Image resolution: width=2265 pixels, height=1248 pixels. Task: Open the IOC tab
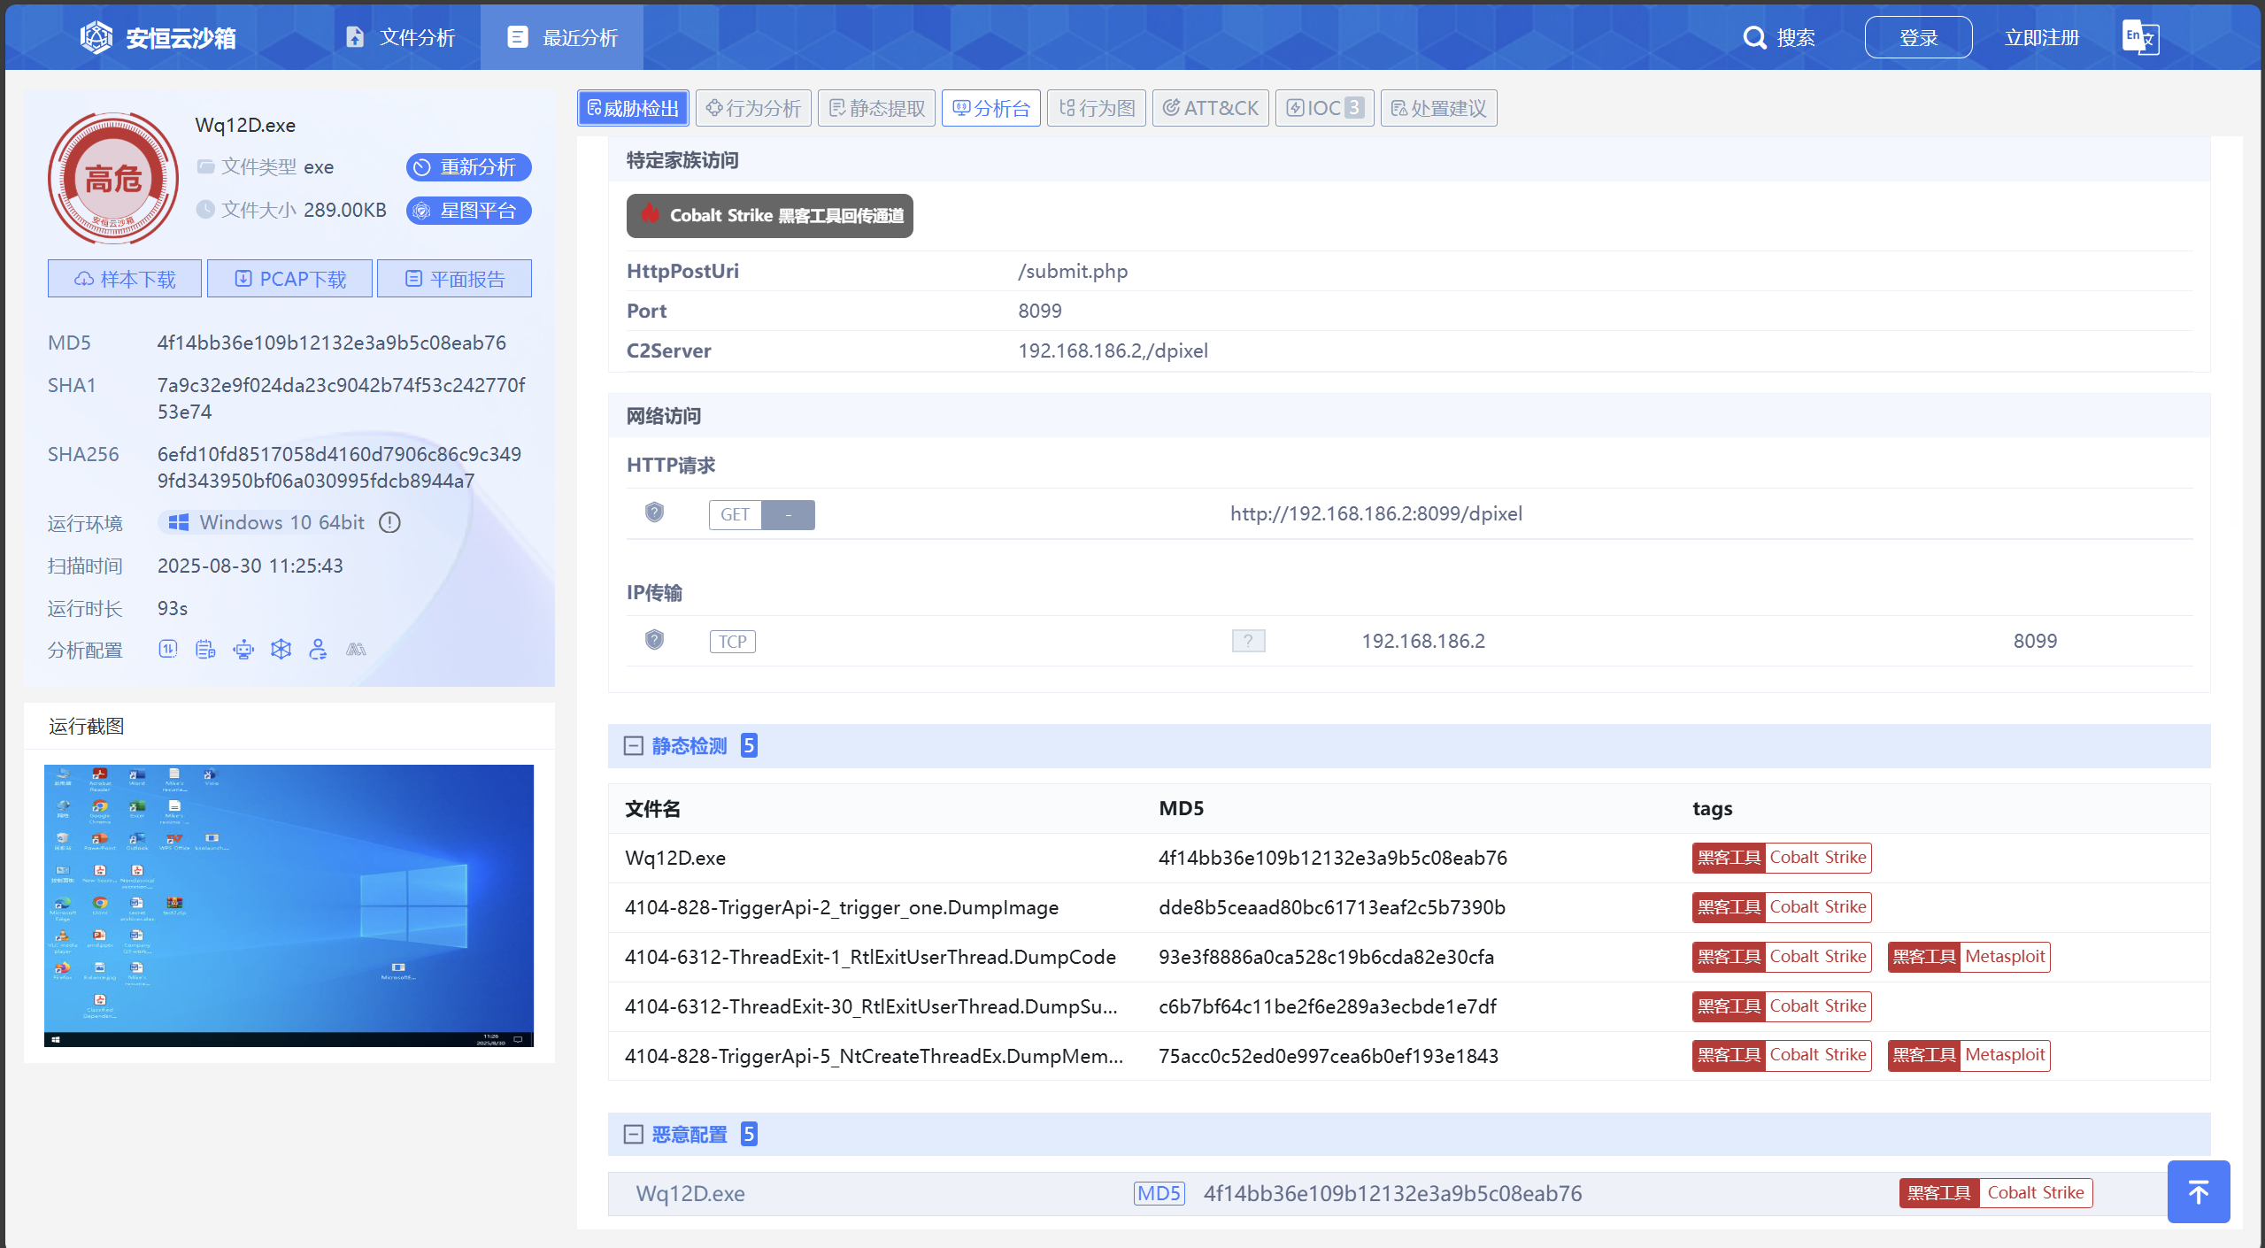(x=1324, y=108)
